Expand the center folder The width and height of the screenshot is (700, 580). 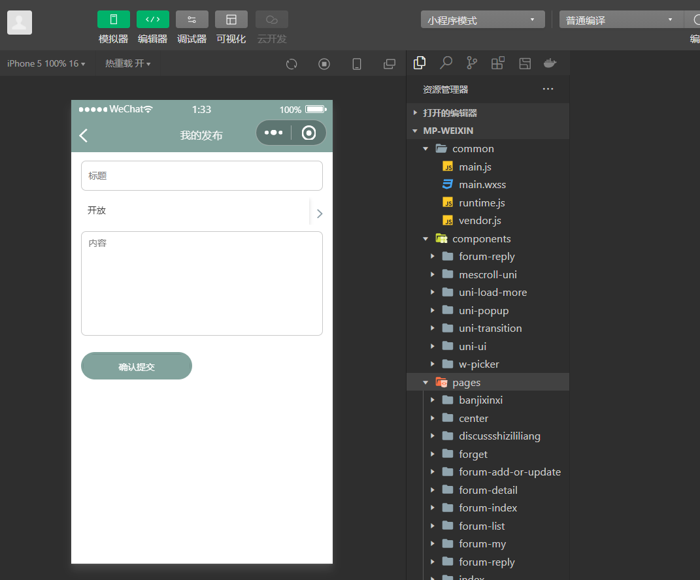pyautogui.click(x=488, y=418)
